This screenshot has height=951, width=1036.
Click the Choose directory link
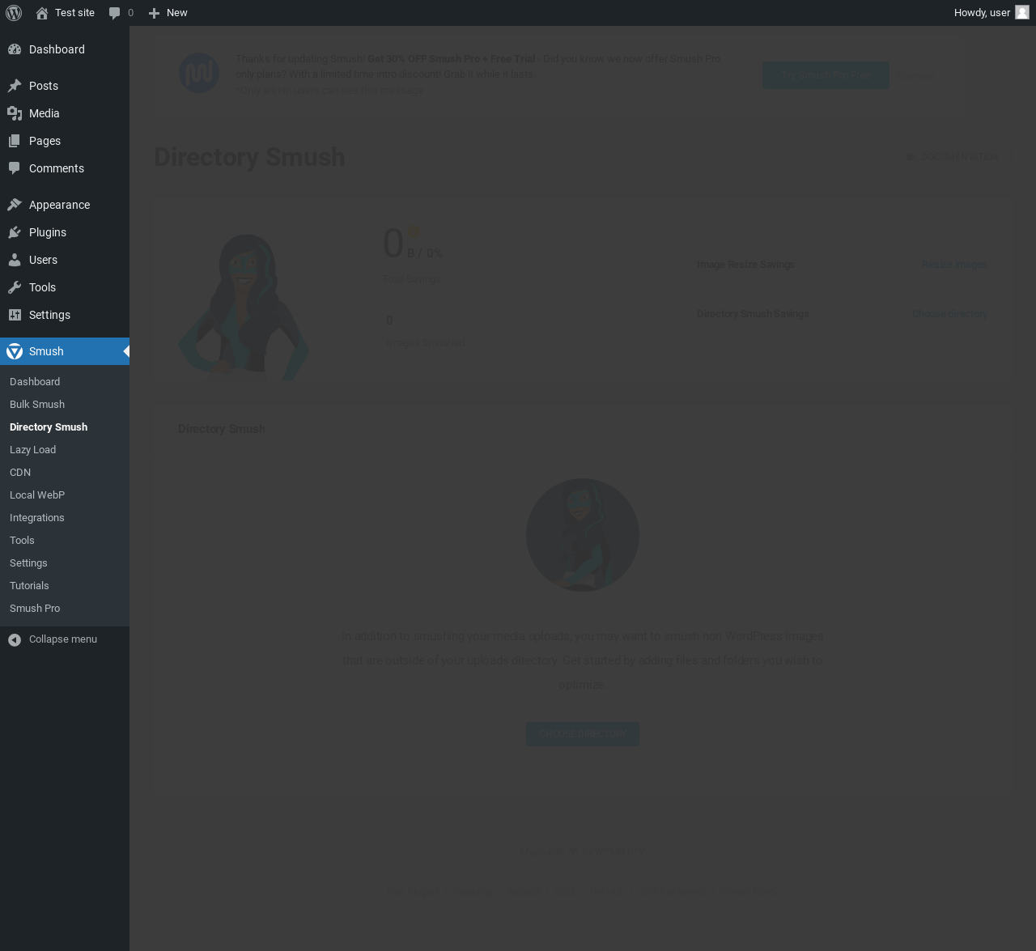click(950, 314)
